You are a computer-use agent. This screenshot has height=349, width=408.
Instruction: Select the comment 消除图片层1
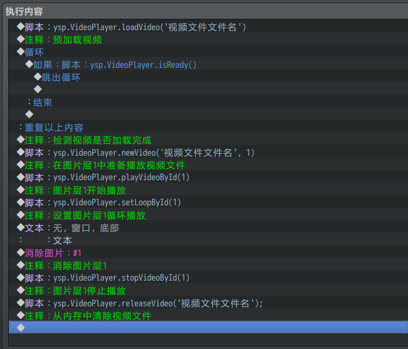[208, 266]
